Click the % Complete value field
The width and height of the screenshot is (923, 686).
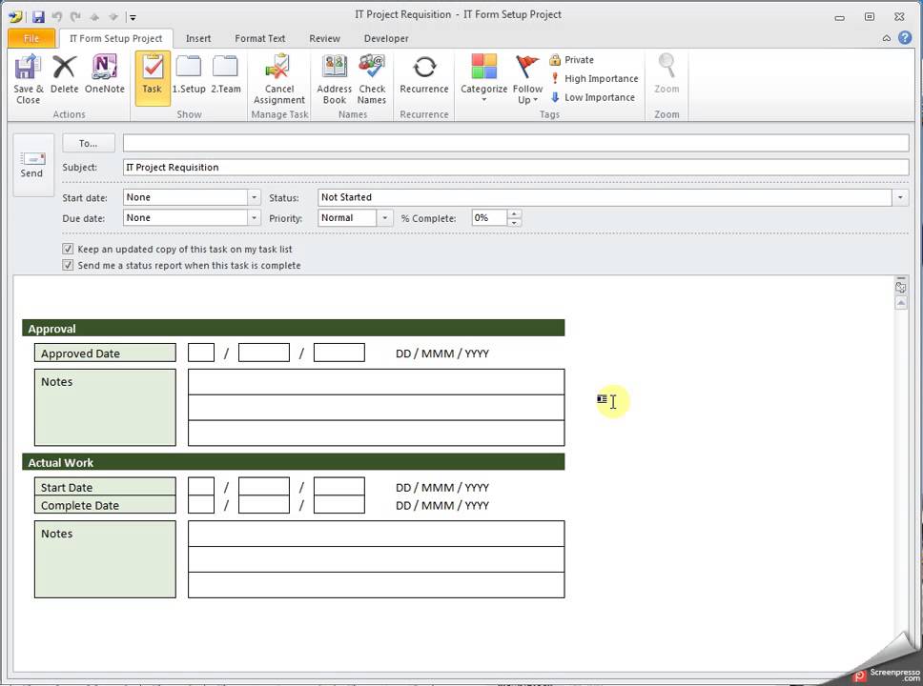click(x=489, y=217)
